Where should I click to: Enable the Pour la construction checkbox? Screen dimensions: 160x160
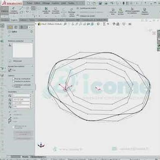pos(13,79)
